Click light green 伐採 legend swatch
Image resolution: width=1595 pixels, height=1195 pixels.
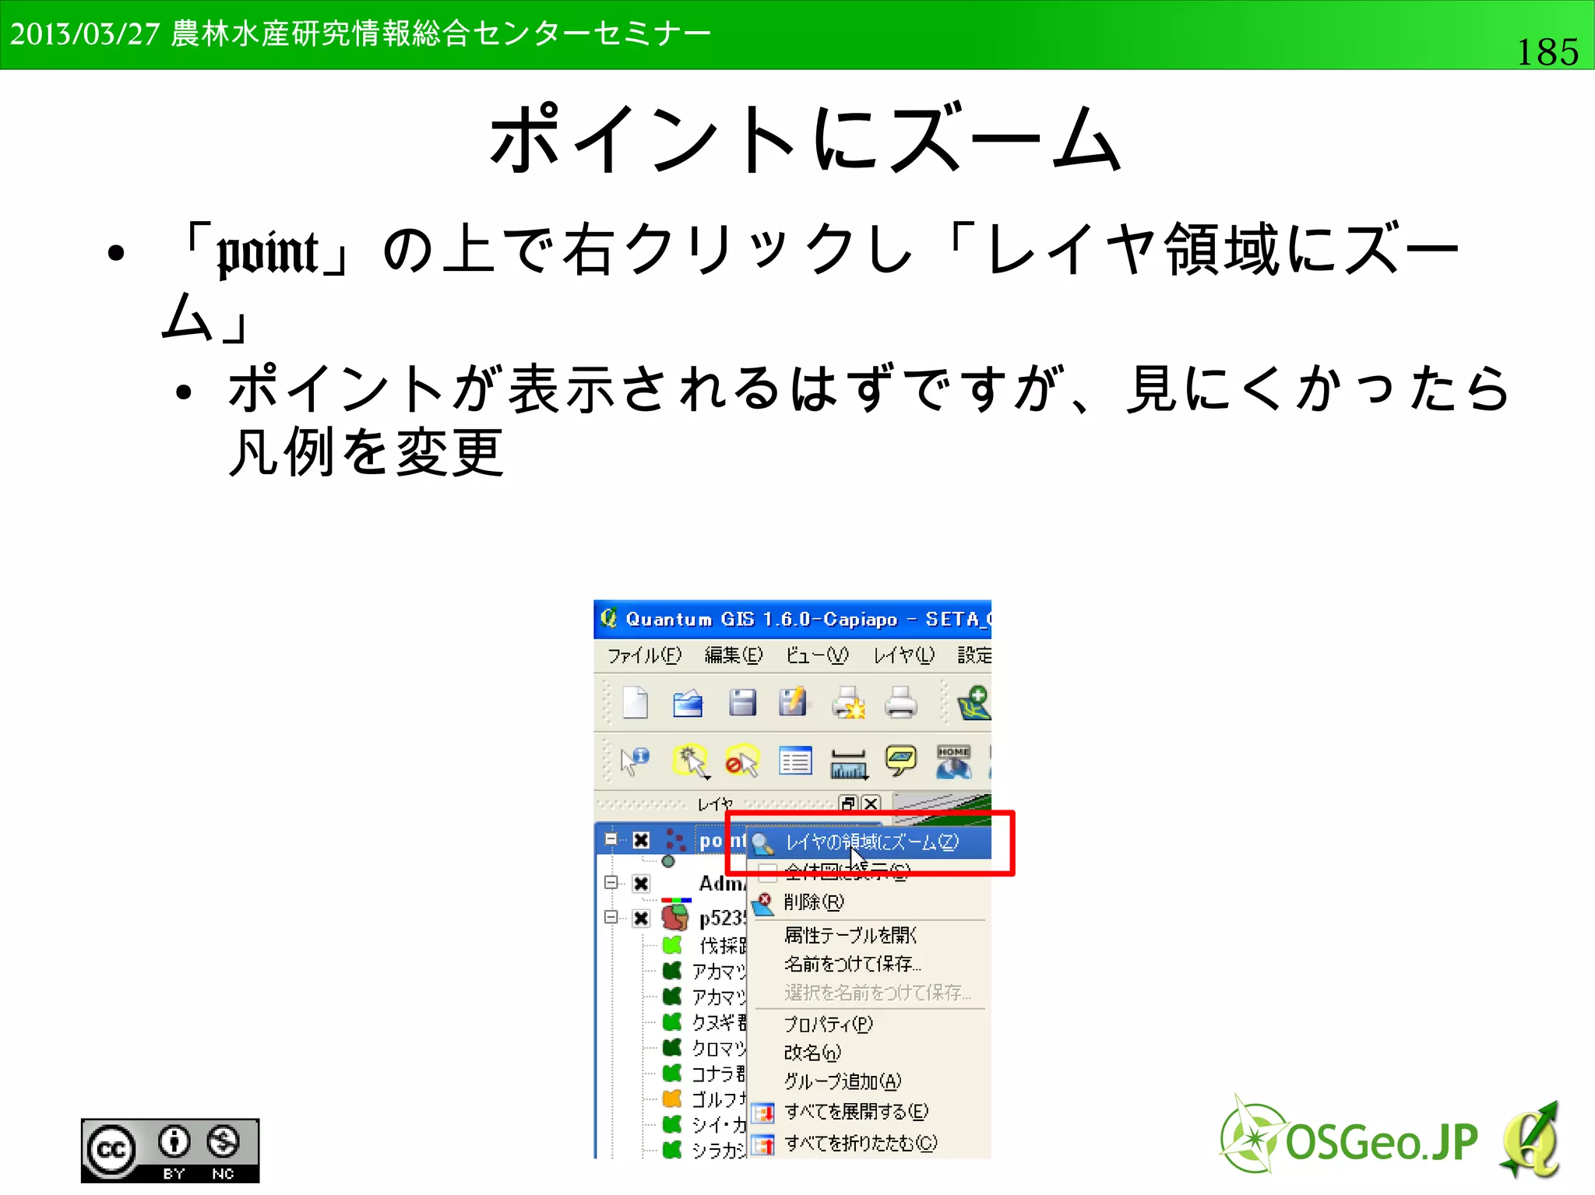tap(672, 945)
